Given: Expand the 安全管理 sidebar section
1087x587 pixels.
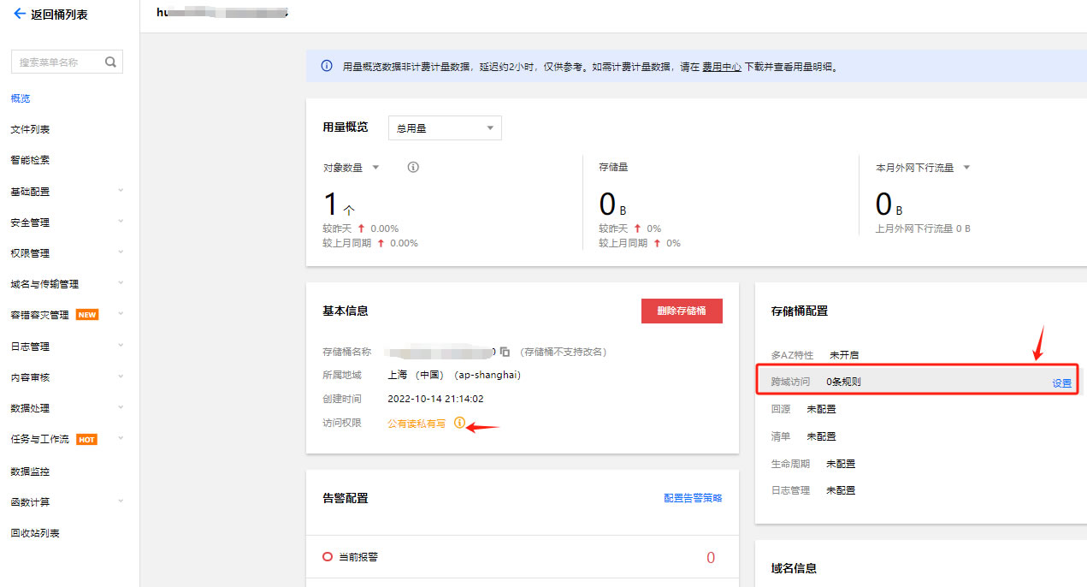Looking at the screenshot, I should 67,222.
